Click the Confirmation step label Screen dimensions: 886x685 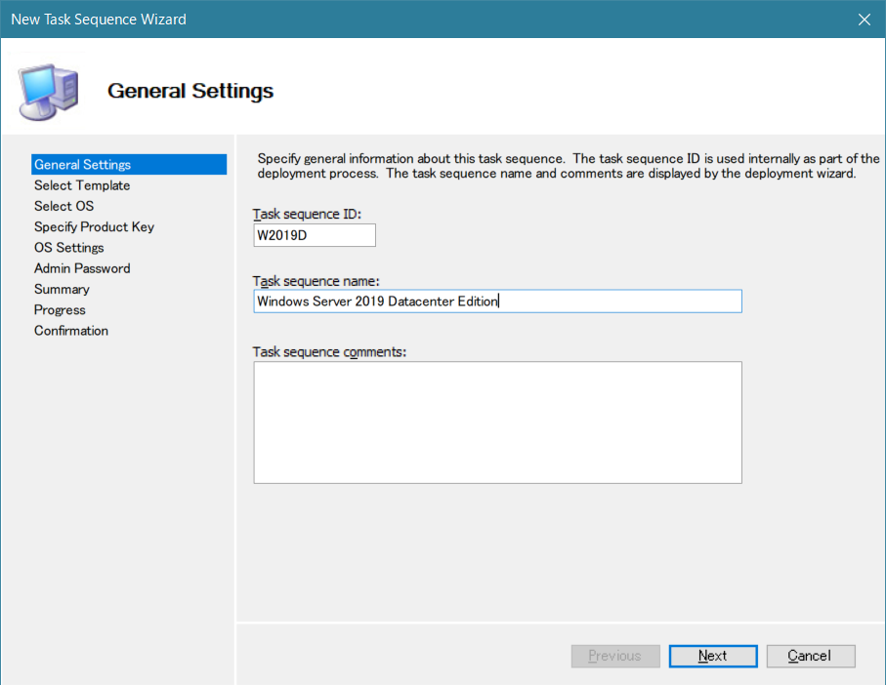point(70,331)
